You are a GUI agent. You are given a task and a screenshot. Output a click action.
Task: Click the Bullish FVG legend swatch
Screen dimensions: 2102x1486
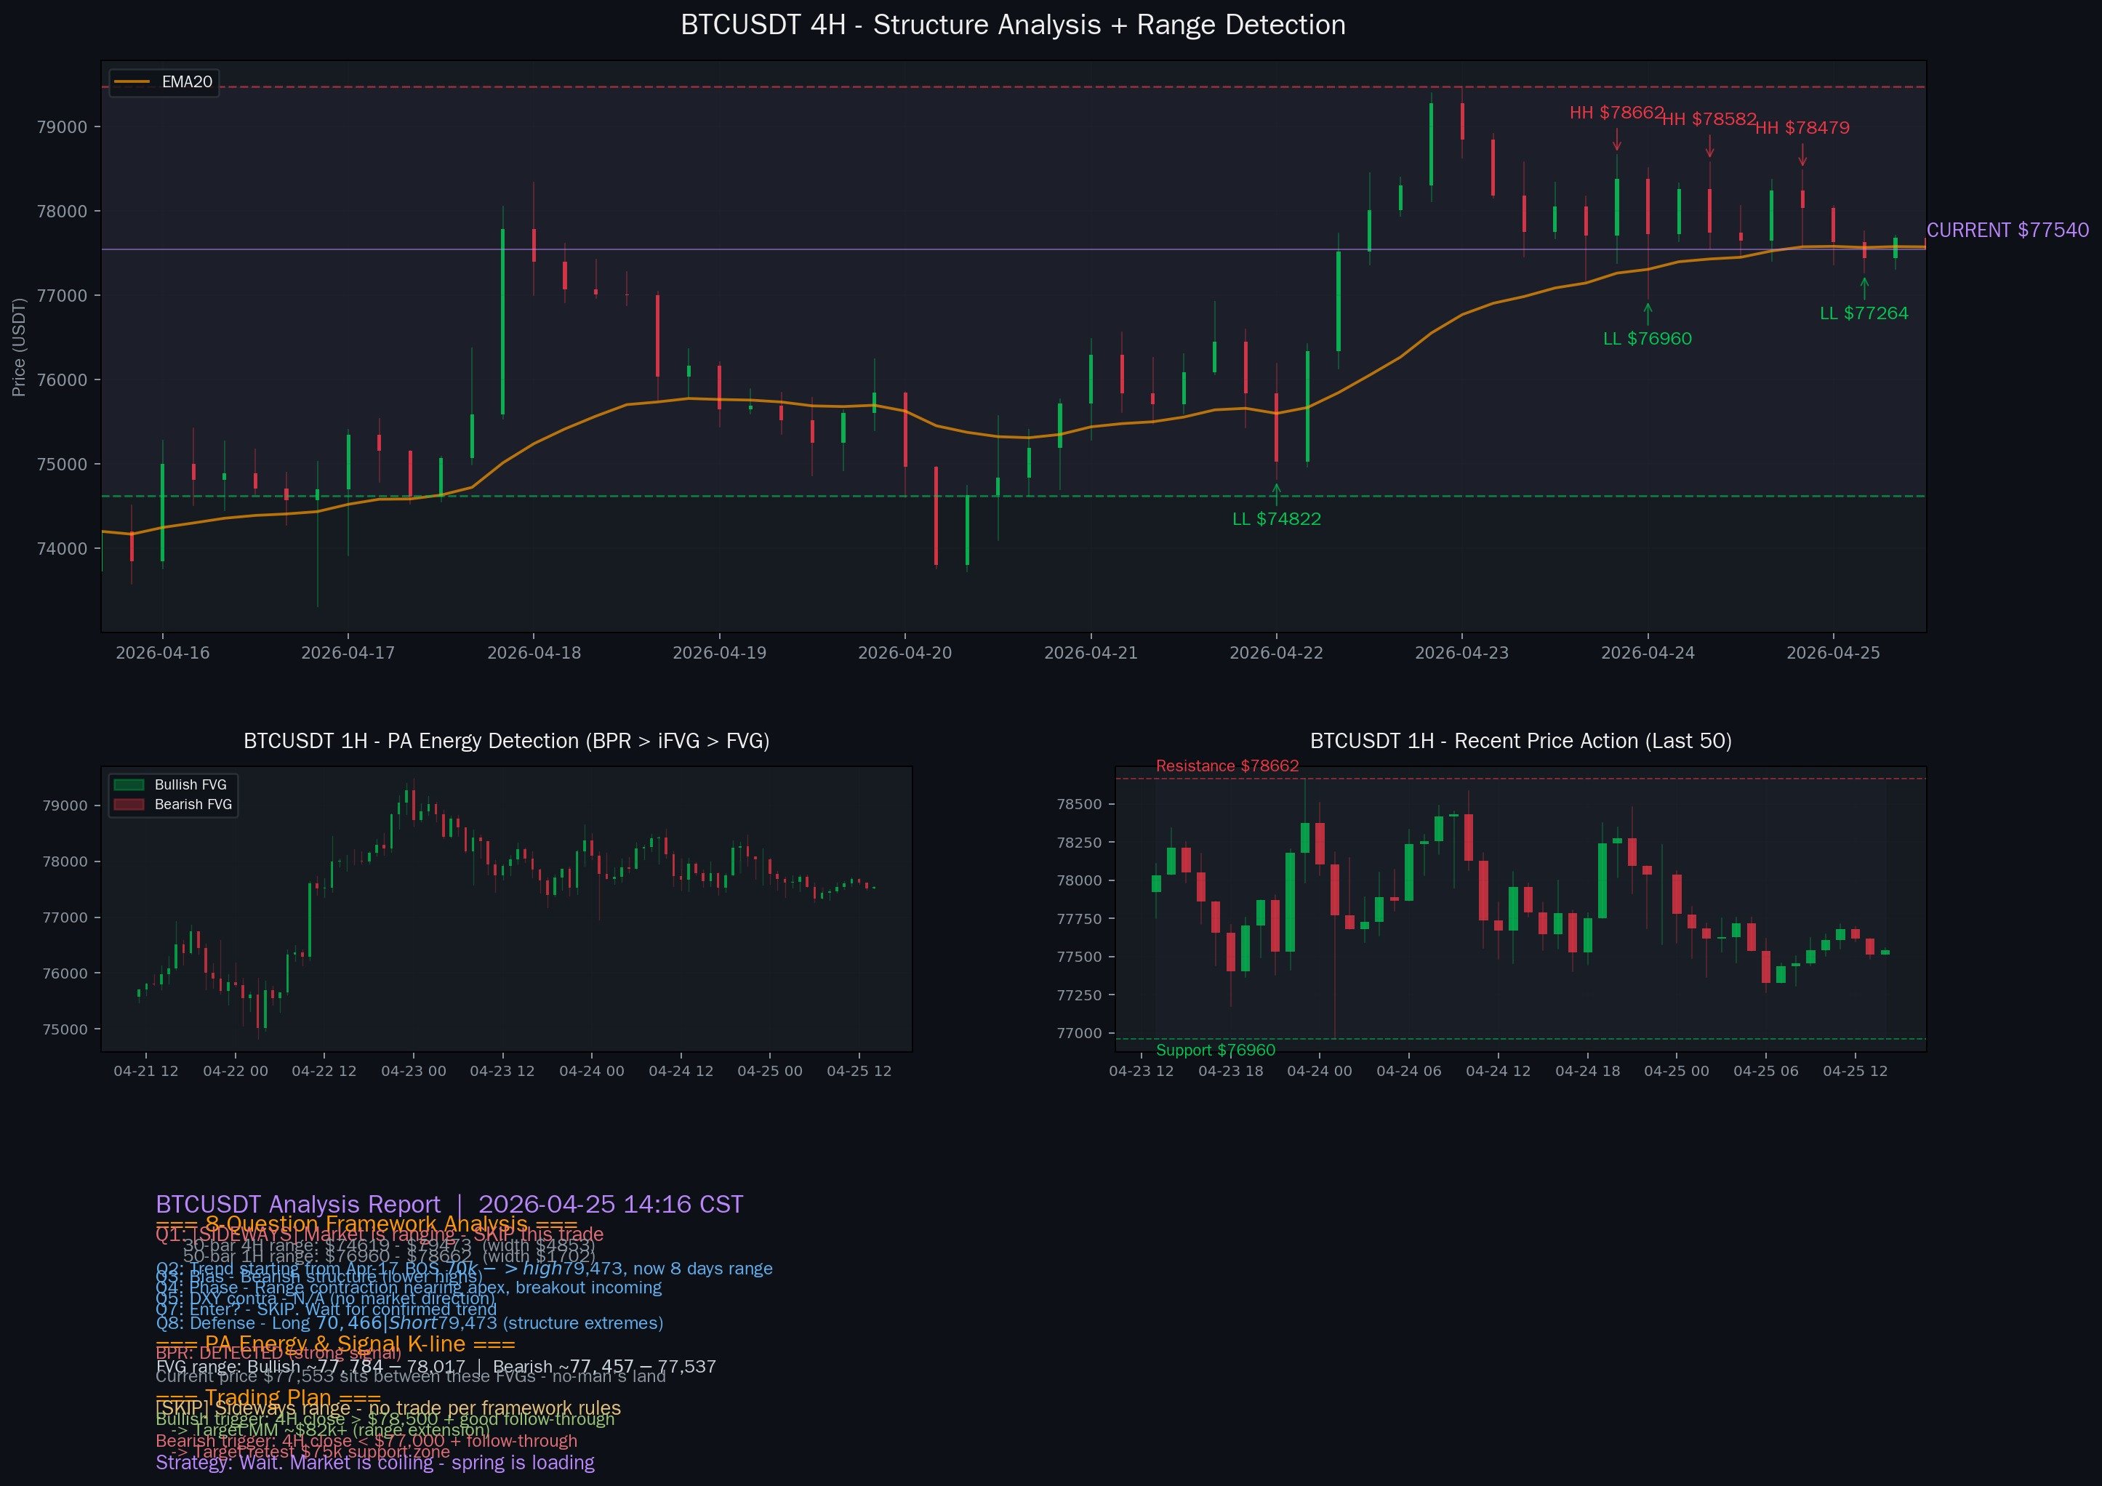click(128, 784)
